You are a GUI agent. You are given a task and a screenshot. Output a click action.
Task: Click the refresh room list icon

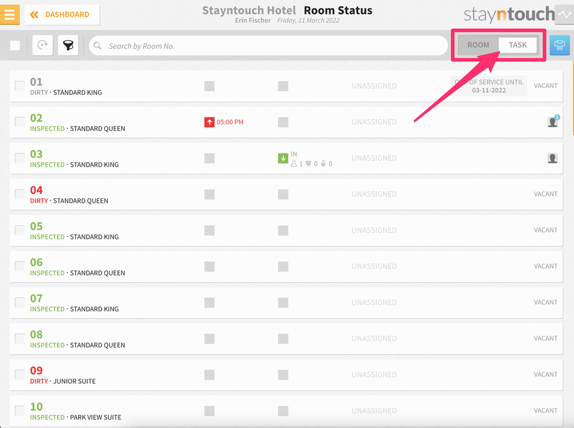tap(42, 46)
